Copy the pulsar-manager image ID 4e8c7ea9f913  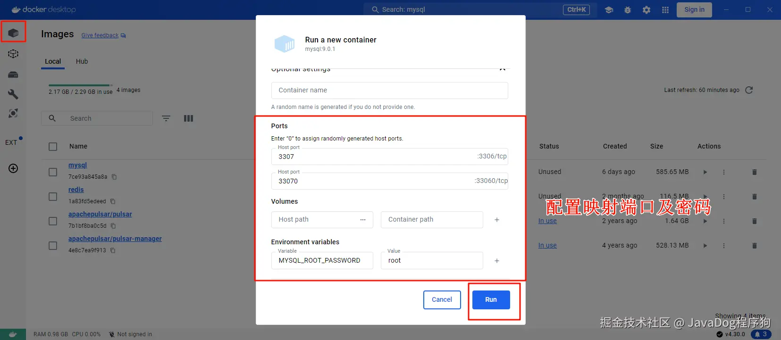(113, 250)
